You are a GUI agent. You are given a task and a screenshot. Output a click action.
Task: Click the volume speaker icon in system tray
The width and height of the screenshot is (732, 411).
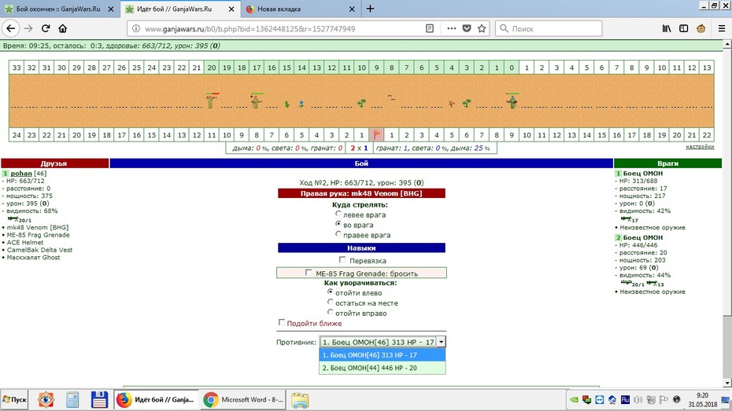(x=638, y=400)
